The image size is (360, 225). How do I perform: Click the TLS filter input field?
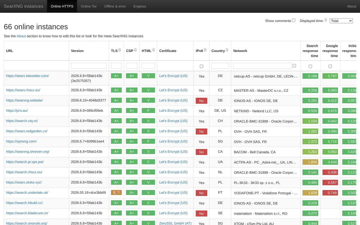click(116, 66)
